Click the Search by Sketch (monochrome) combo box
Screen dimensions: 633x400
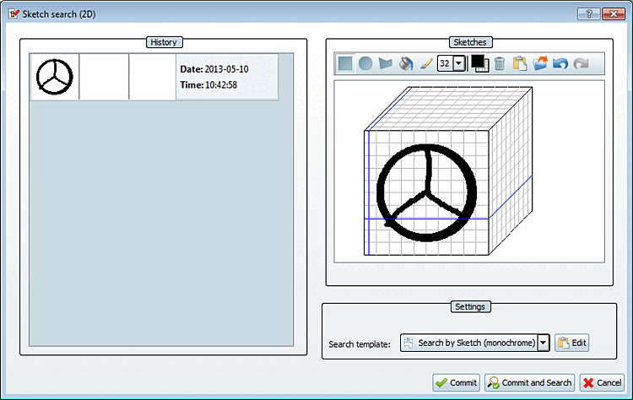474,343
